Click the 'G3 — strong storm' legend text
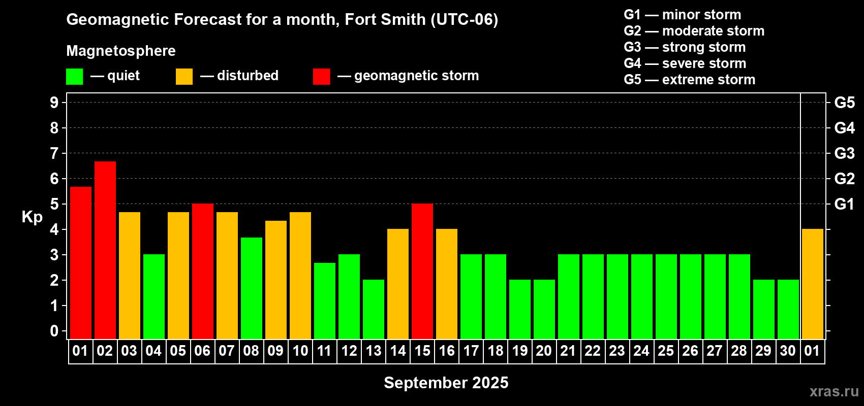 685,47
